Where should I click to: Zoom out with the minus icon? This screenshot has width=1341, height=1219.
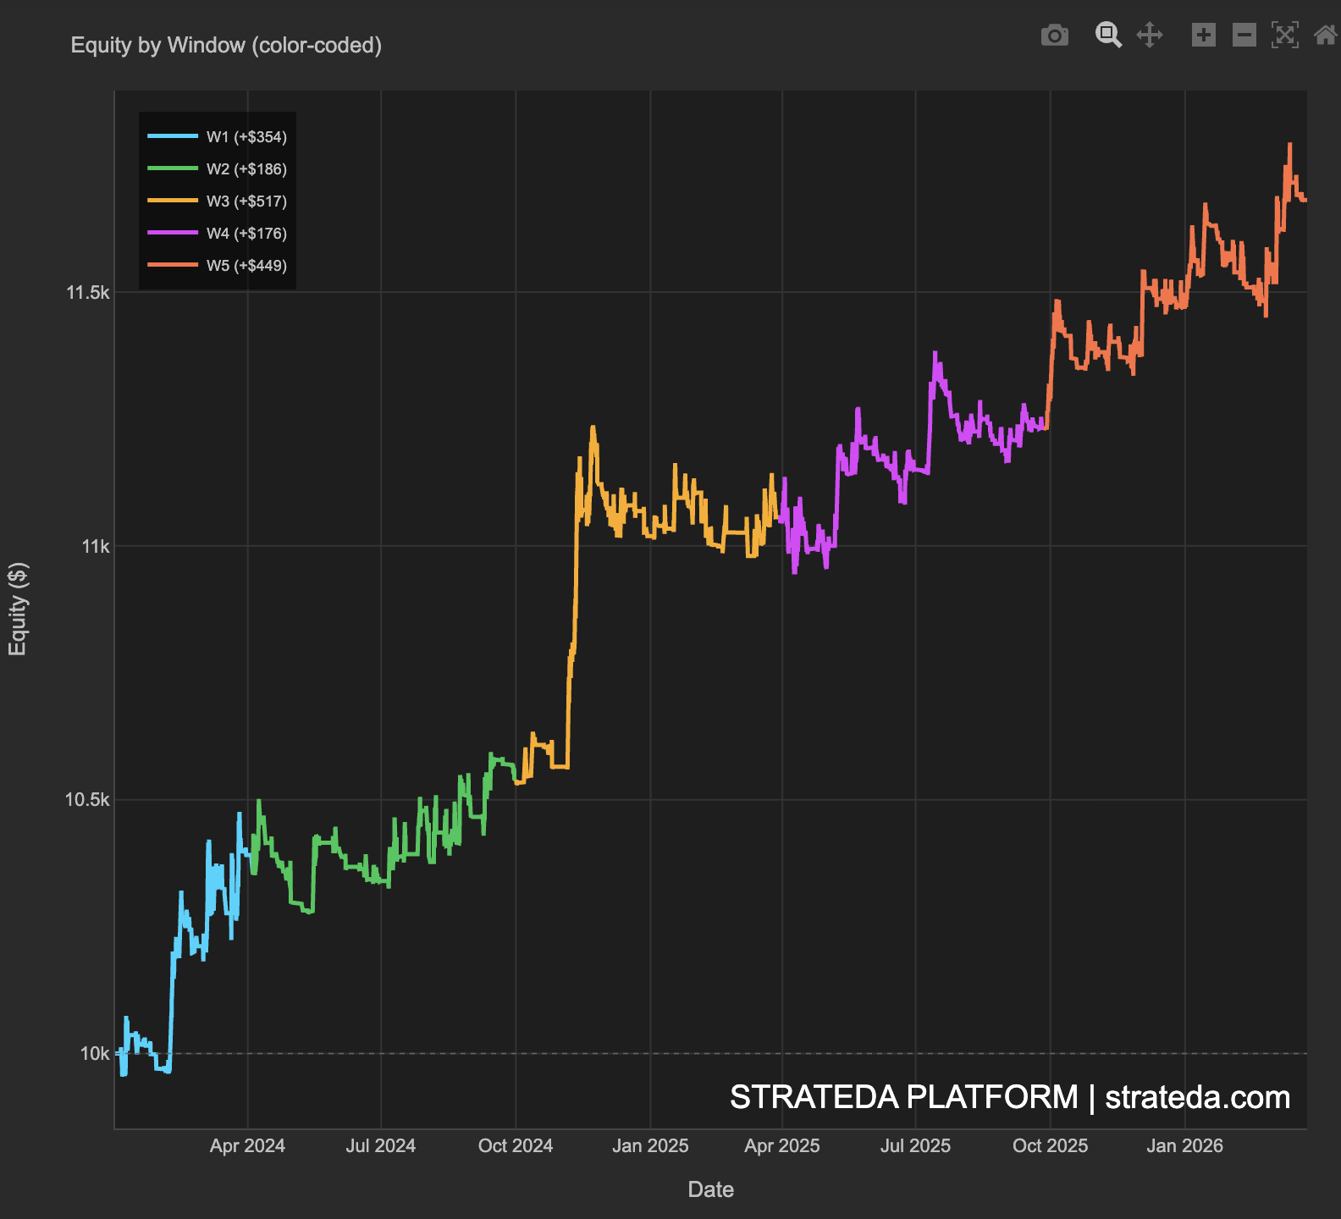[1244, 36]
